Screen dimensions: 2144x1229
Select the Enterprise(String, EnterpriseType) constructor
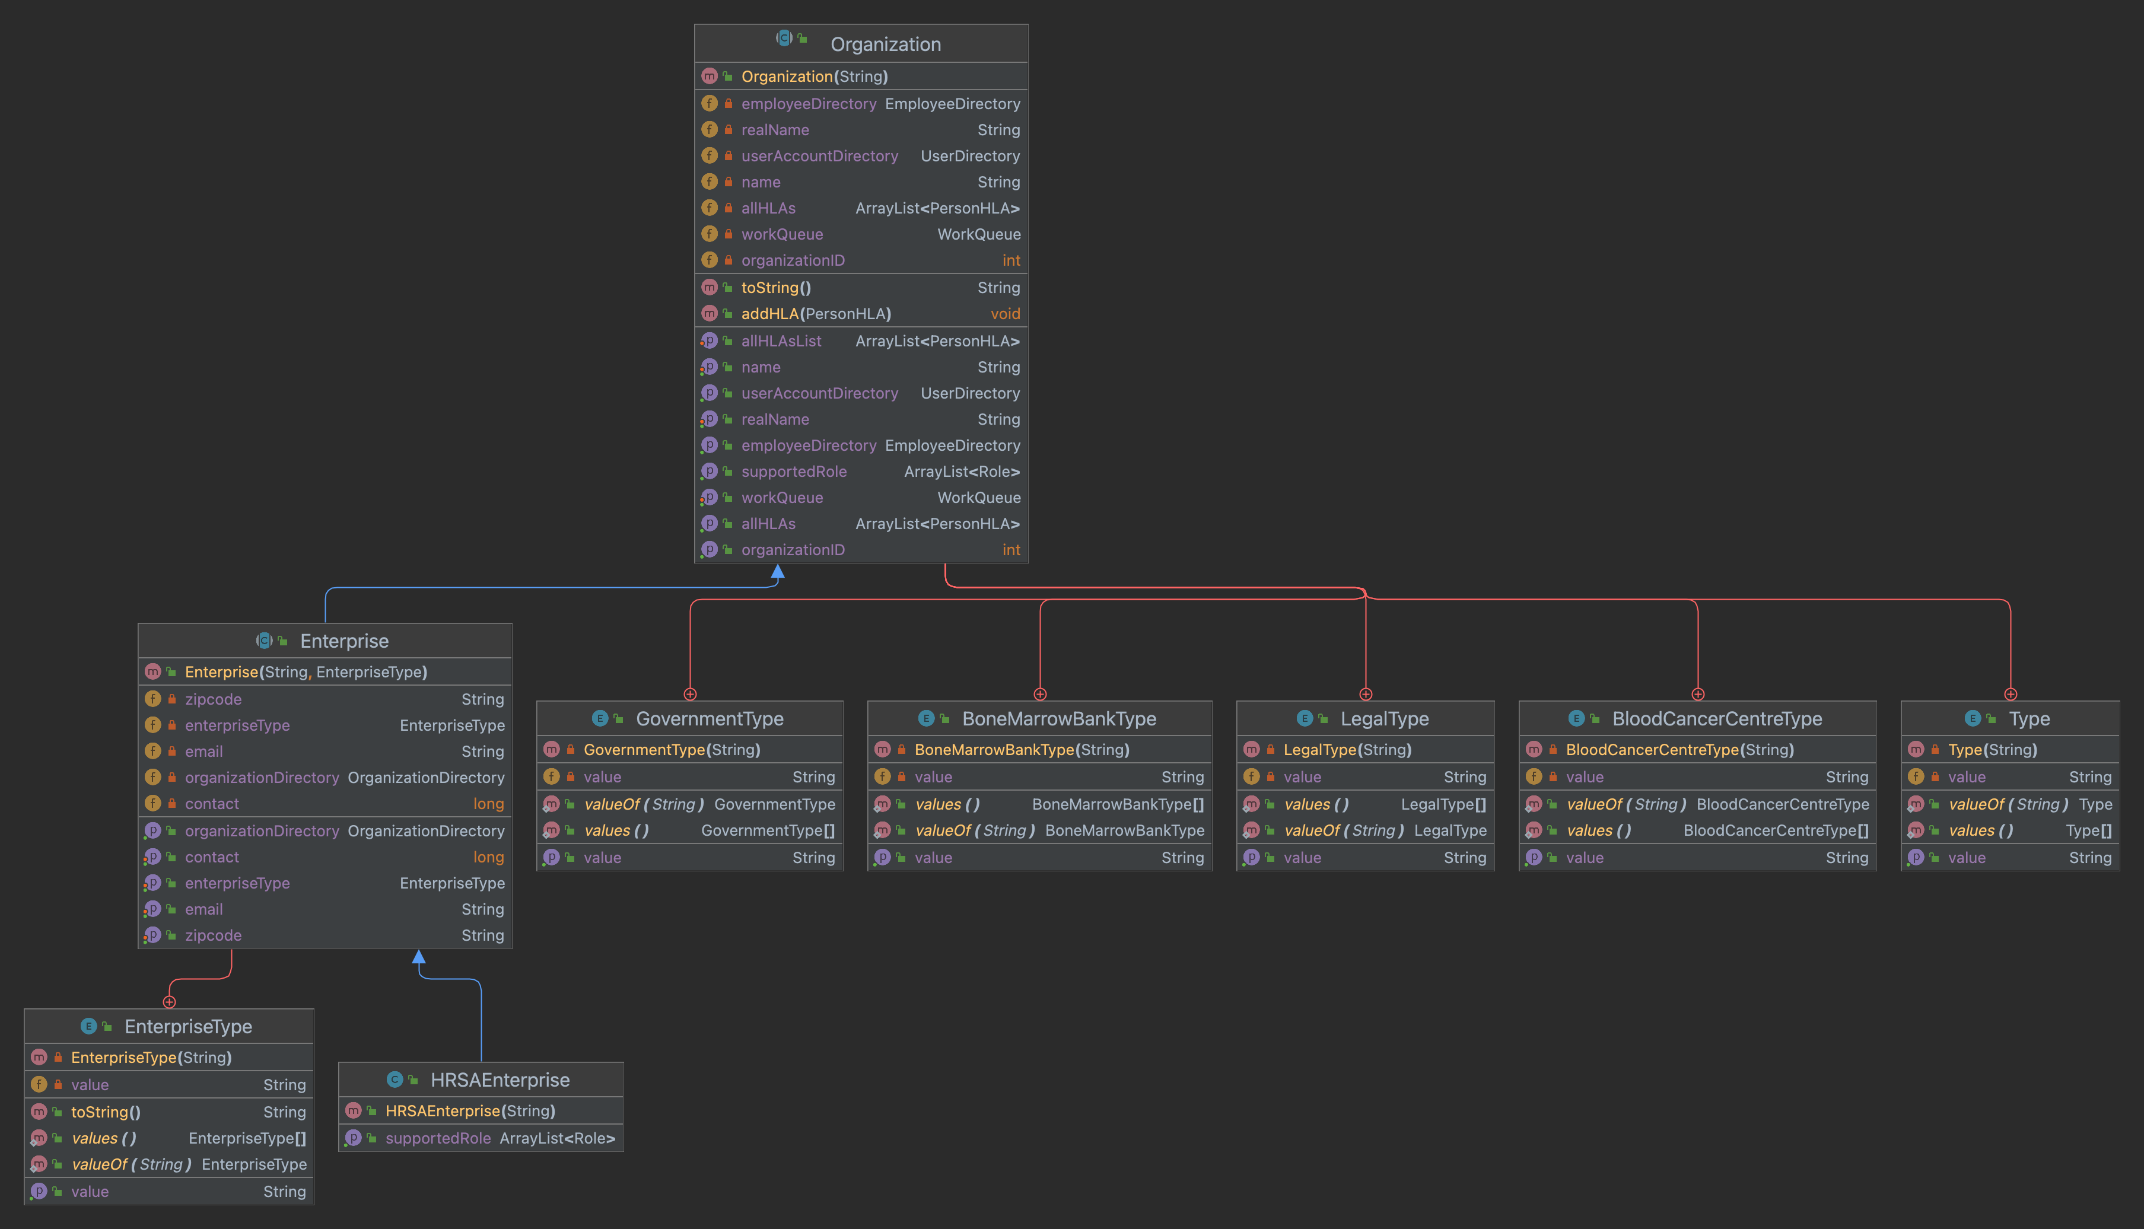point(306,672)
